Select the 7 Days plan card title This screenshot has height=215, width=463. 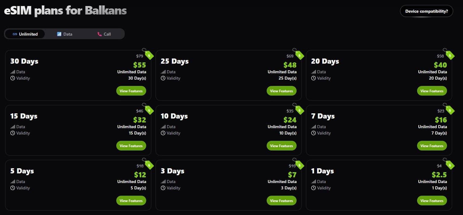(x=323, y=116)
